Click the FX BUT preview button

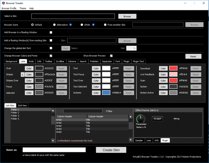pos(157,119)
